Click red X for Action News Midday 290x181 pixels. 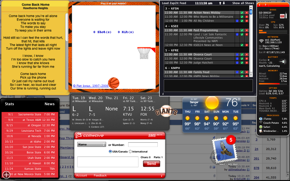pyautogui.click(x=247, y=13)
